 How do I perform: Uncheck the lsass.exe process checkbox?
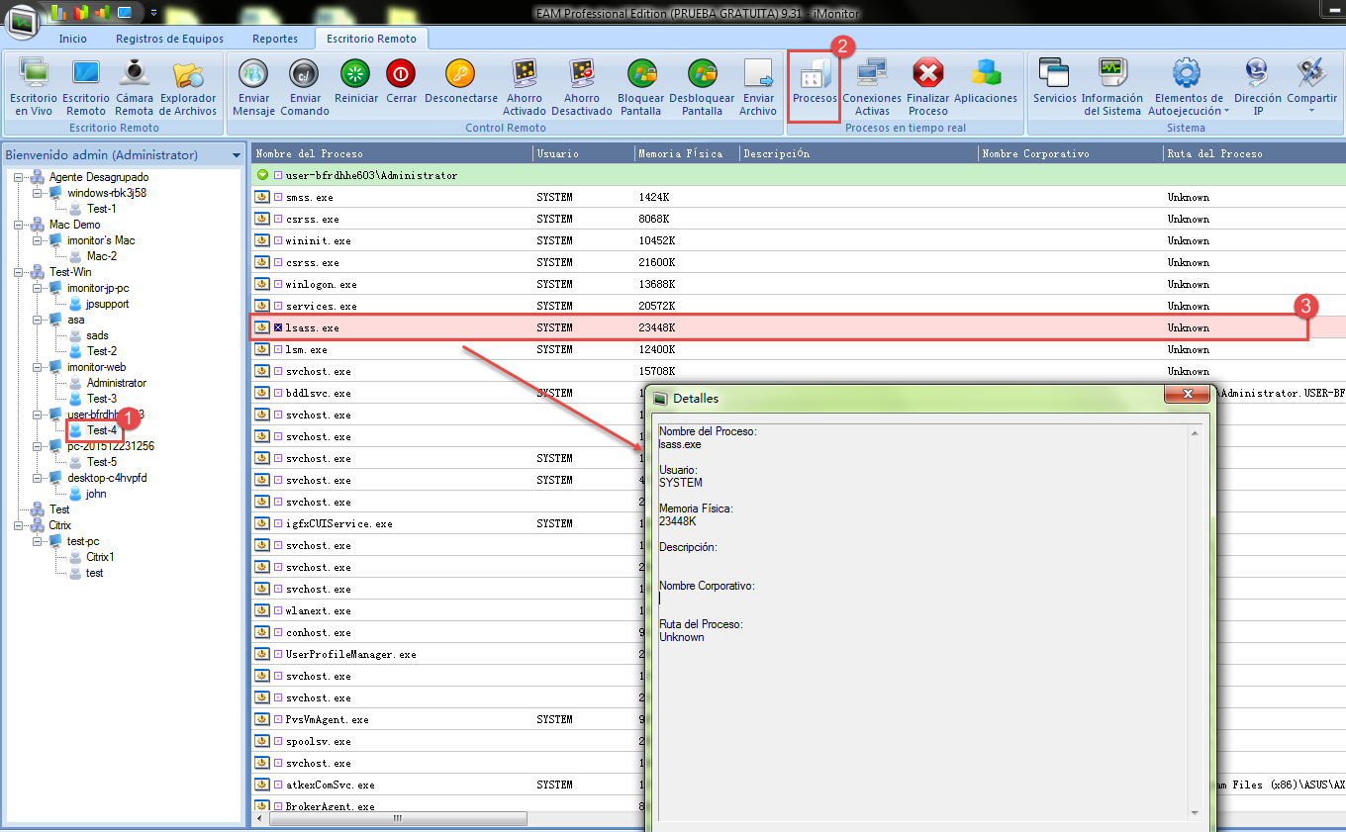click(278, 327)
